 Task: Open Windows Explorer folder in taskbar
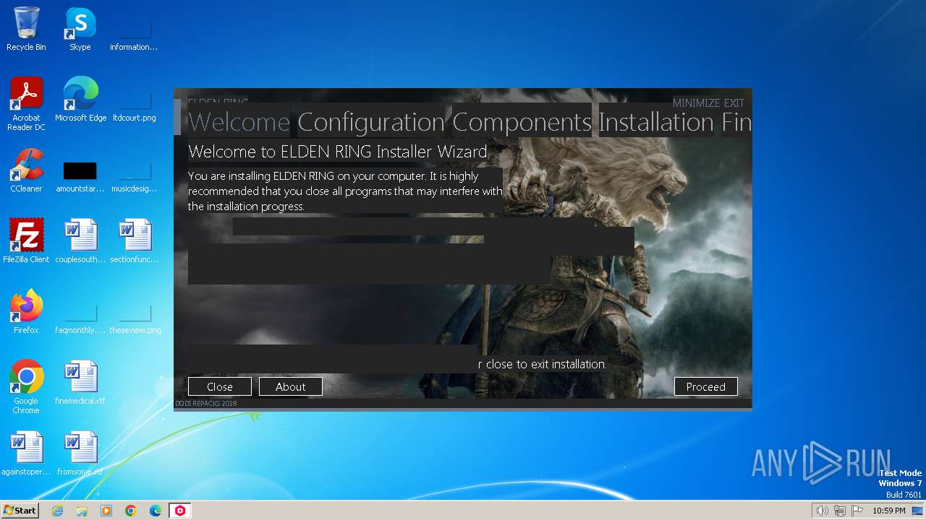pos(82,511)
